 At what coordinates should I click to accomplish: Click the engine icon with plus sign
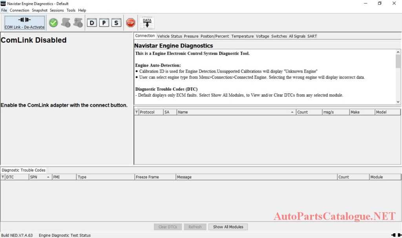(77, 23)
